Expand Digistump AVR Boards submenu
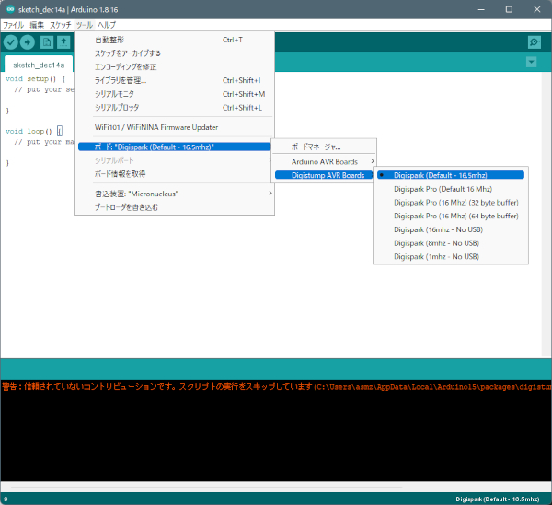 [x=324, y=175]
